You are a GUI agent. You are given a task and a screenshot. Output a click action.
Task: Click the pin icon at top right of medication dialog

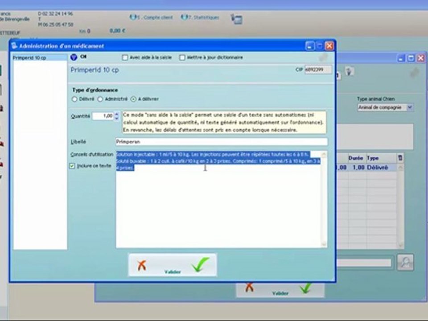click(x=323, y=58)
